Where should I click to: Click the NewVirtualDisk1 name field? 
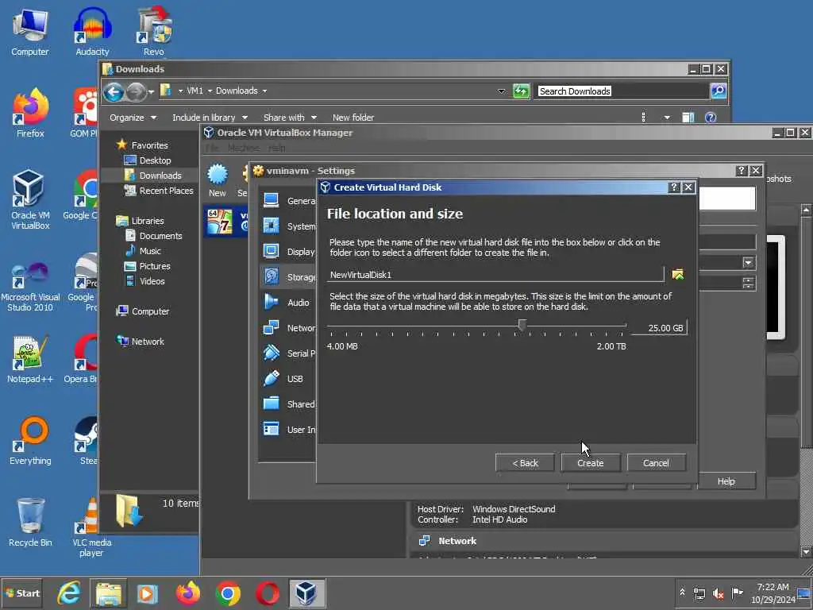click(x=495, y=274)
